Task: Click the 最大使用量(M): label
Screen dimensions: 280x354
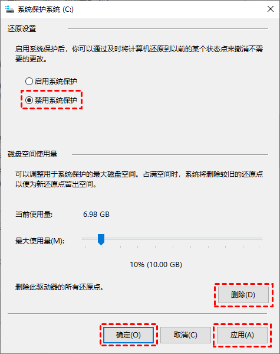Action: point(40,241)
